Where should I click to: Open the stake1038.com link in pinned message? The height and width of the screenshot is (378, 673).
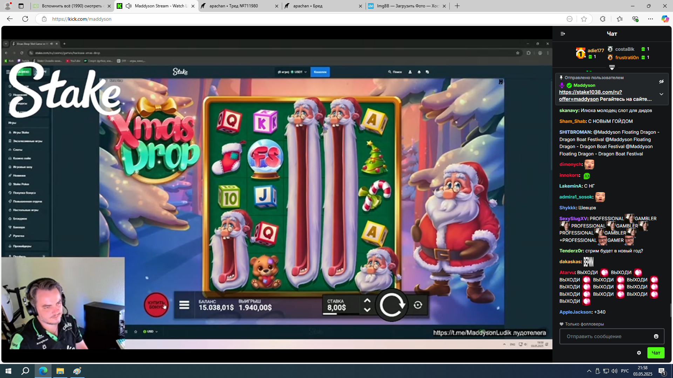(590, 96)
